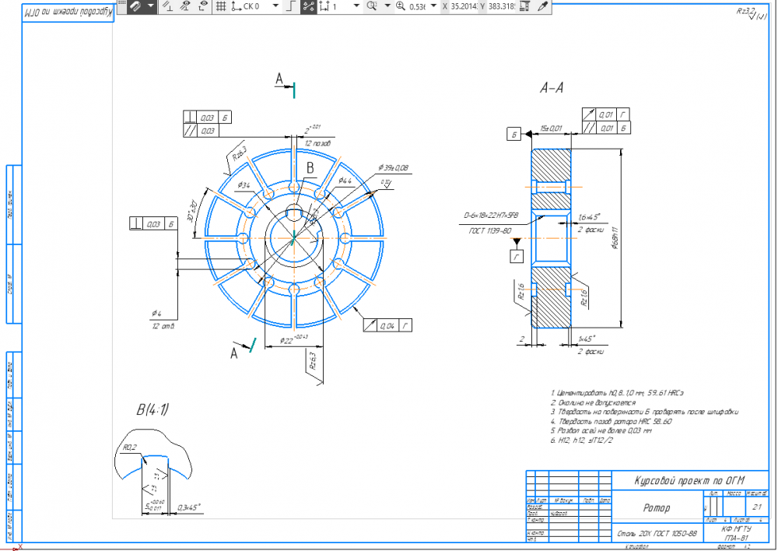
Task: Click the highlighted parametric mode icon
Action: pos(307,6)
